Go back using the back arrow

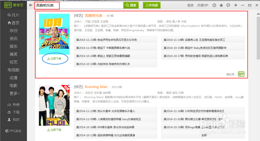(x=30, y=5)
